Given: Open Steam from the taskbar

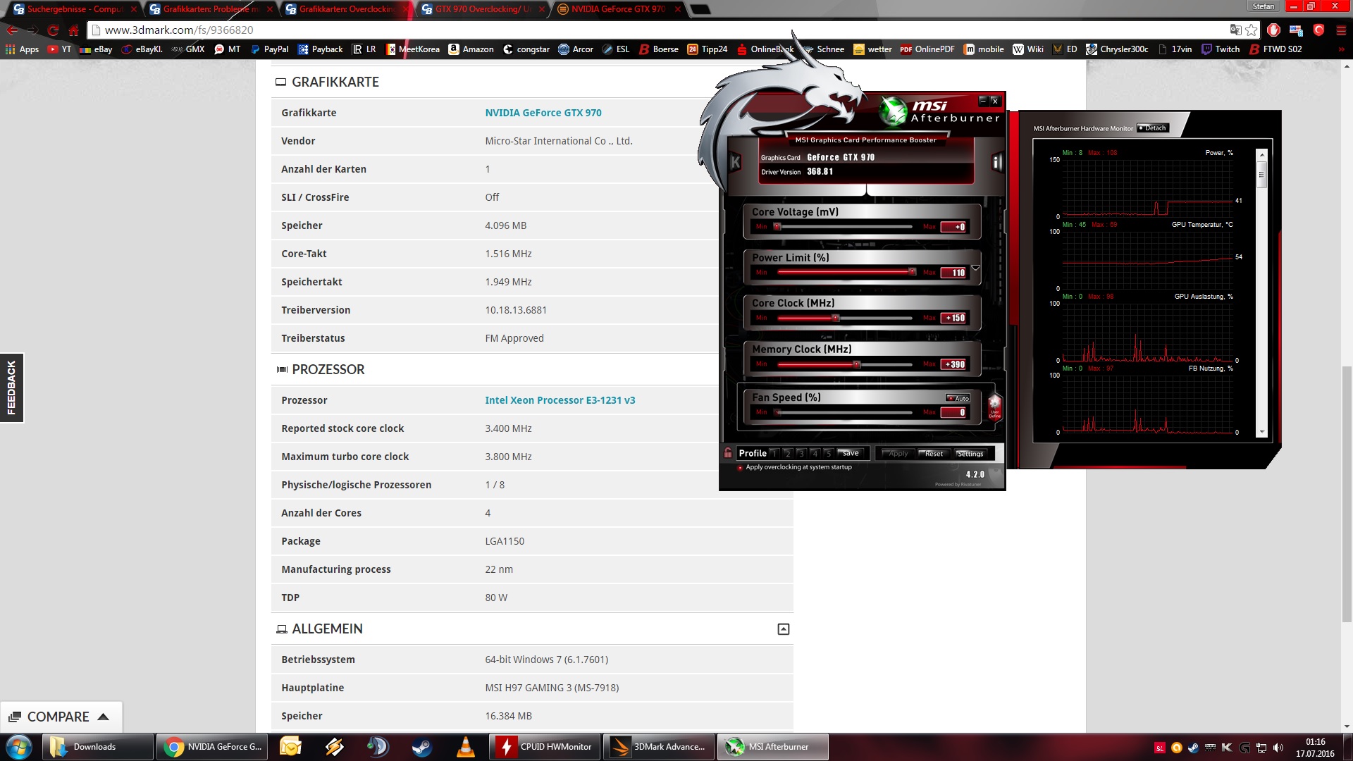Looking at the screenshot, I should [x=422, y=747].
